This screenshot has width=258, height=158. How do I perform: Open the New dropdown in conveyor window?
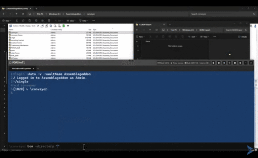7,21
